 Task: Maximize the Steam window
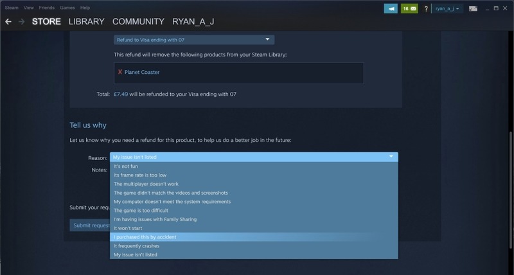496,8
